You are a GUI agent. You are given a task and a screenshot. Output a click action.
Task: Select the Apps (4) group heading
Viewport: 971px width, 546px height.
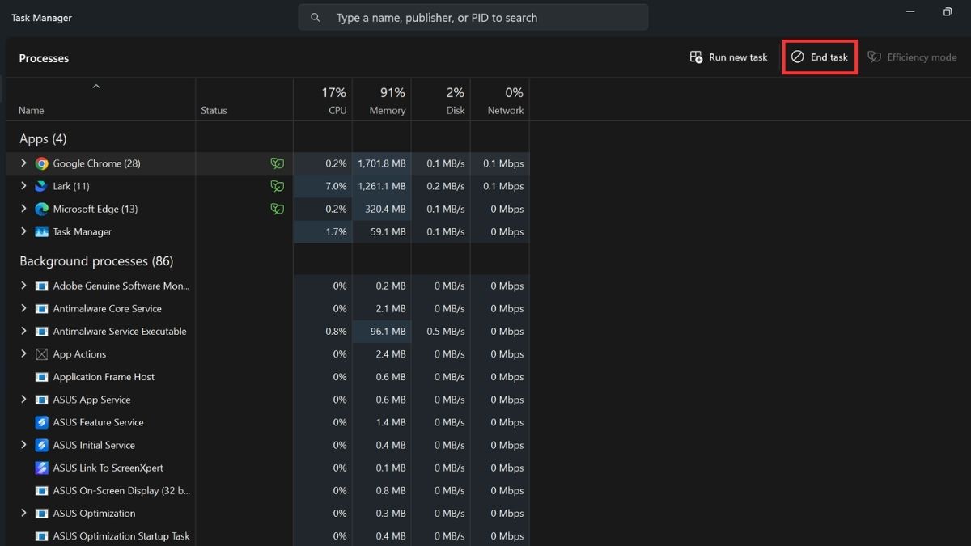(x=43, y=139)
